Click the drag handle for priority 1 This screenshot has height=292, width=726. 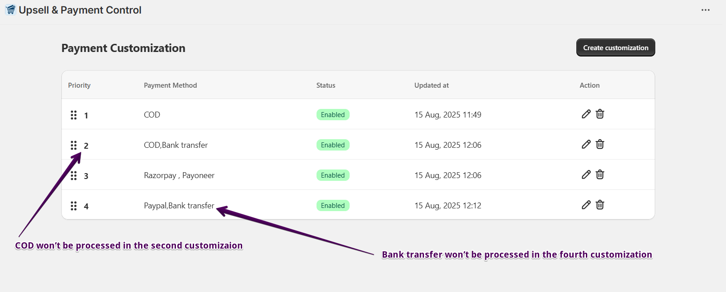[x=73, y=115]
